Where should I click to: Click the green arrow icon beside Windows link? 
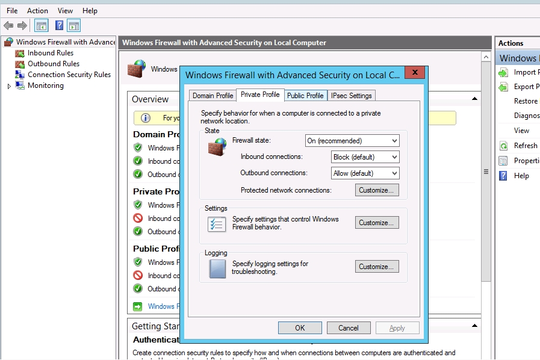137,306
